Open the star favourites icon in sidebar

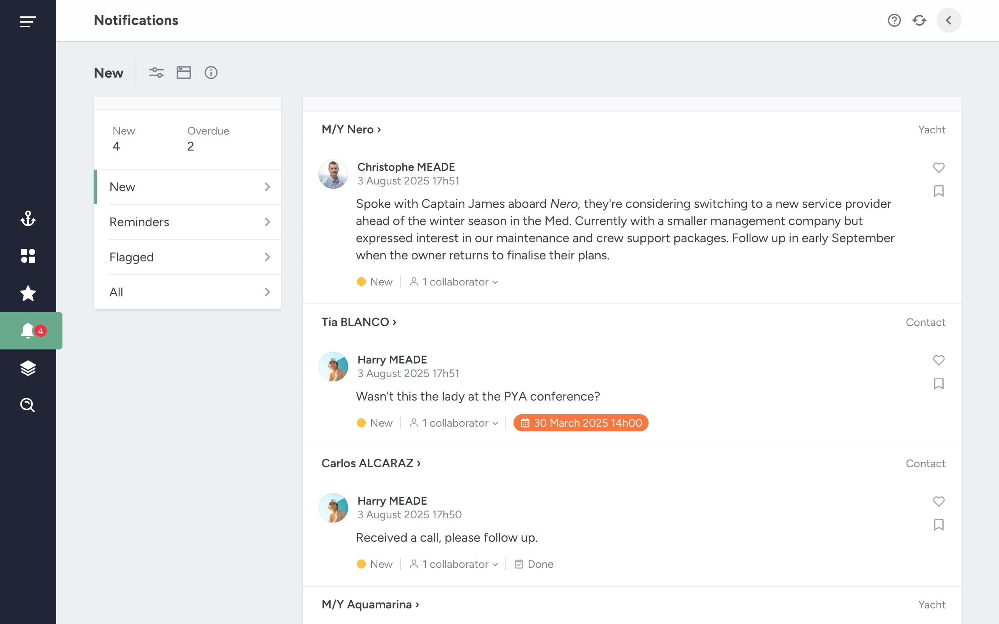(28, 293)
